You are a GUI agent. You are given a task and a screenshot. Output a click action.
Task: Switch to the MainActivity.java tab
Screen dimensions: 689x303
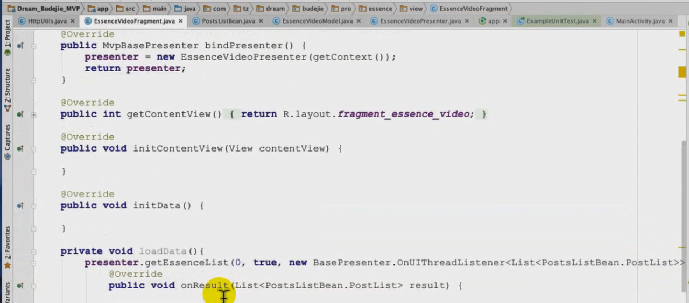640,21
